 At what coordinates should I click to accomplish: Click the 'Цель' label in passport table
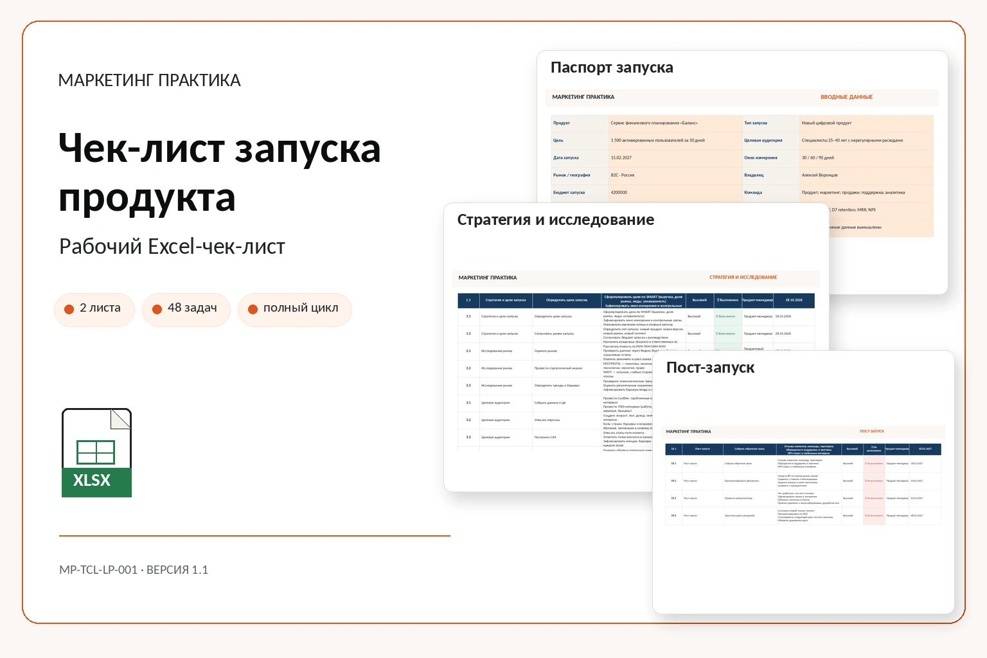(558, 140)
